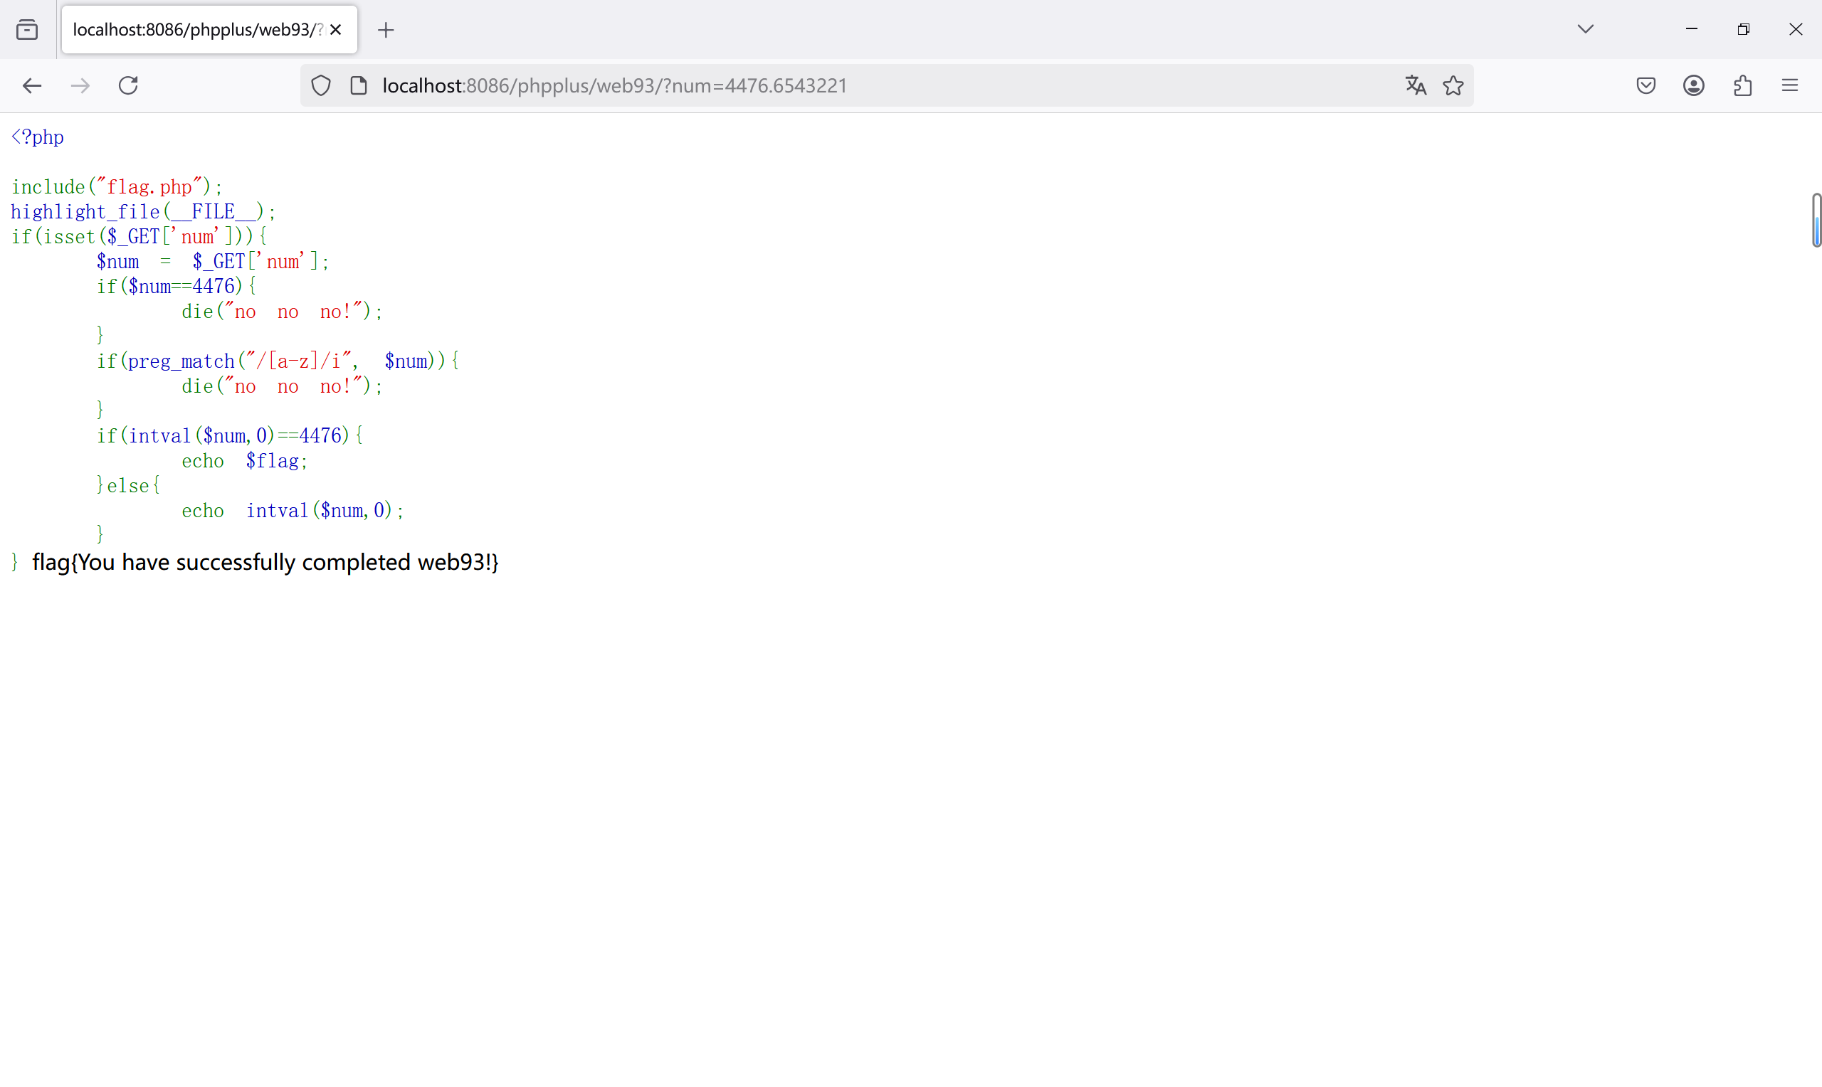Viewport: 1822px width, 1087px height.
Task: Click the URL address bar field
Action: point(879,85)
